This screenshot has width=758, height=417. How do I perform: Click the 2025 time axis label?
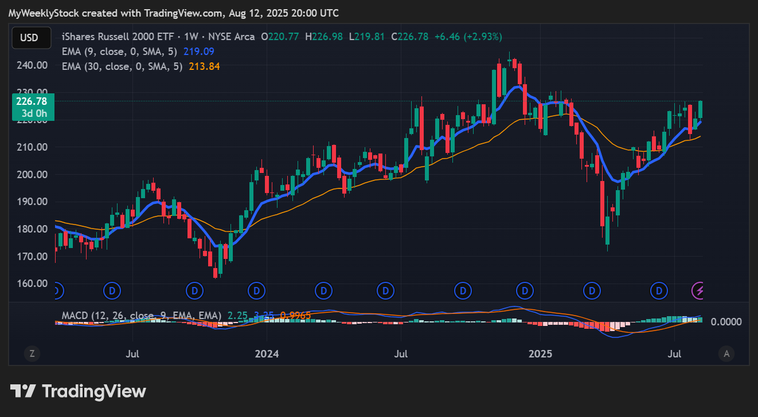pos(541,353)
